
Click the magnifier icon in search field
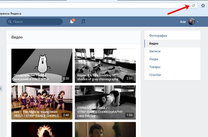click(10, 22)
